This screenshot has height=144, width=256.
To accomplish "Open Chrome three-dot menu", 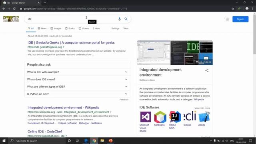I will click(x=252, y=9).
